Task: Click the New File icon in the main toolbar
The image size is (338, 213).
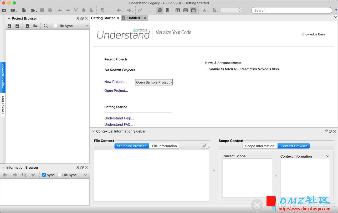Action: coord(24,11)
